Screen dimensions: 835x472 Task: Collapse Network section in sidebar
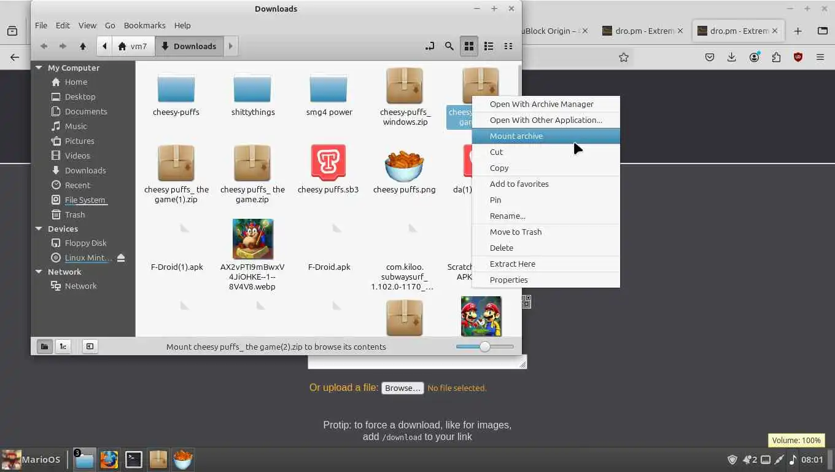tap(39, 272)
